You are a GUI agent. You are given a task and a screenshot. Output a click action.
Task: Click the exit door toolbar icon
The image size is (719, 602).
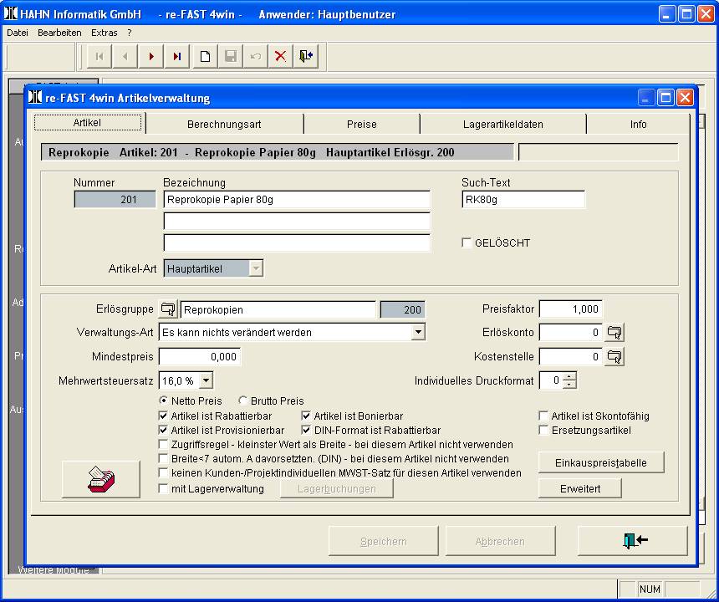pyautogui.click(x=306, y=56)
